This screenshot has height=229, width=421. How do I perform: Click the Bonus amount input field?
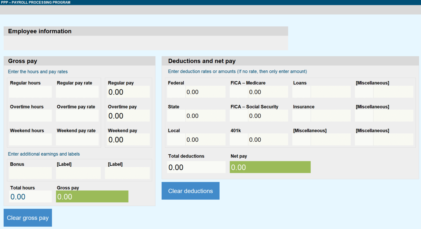click(x=30, y=173)
